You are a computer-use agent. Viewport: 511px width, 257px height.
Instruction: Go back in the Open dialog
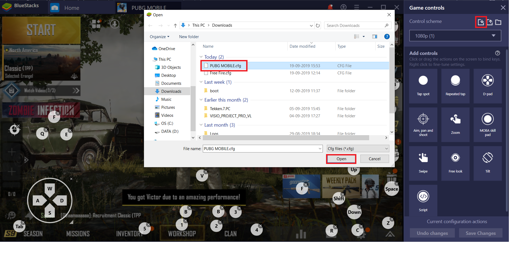(x=150, y=26)
